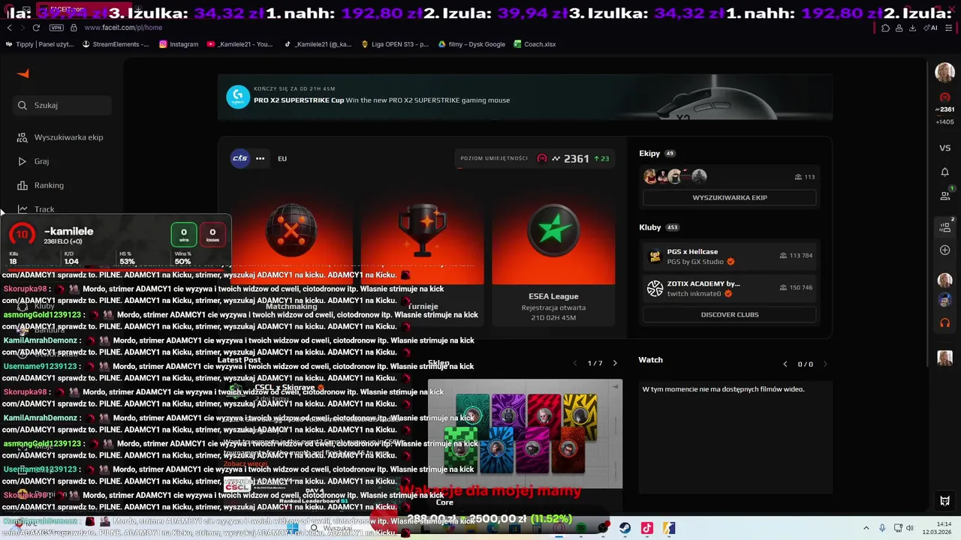This screenshot has height=540, width=961.
Task: Focus the Szukaj search field
Action: tap(62, 105)
